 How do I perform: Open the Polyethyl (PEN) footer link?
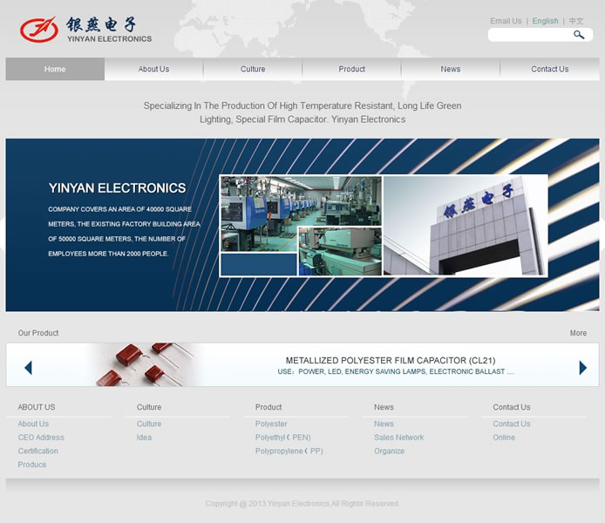click(282, 438)
